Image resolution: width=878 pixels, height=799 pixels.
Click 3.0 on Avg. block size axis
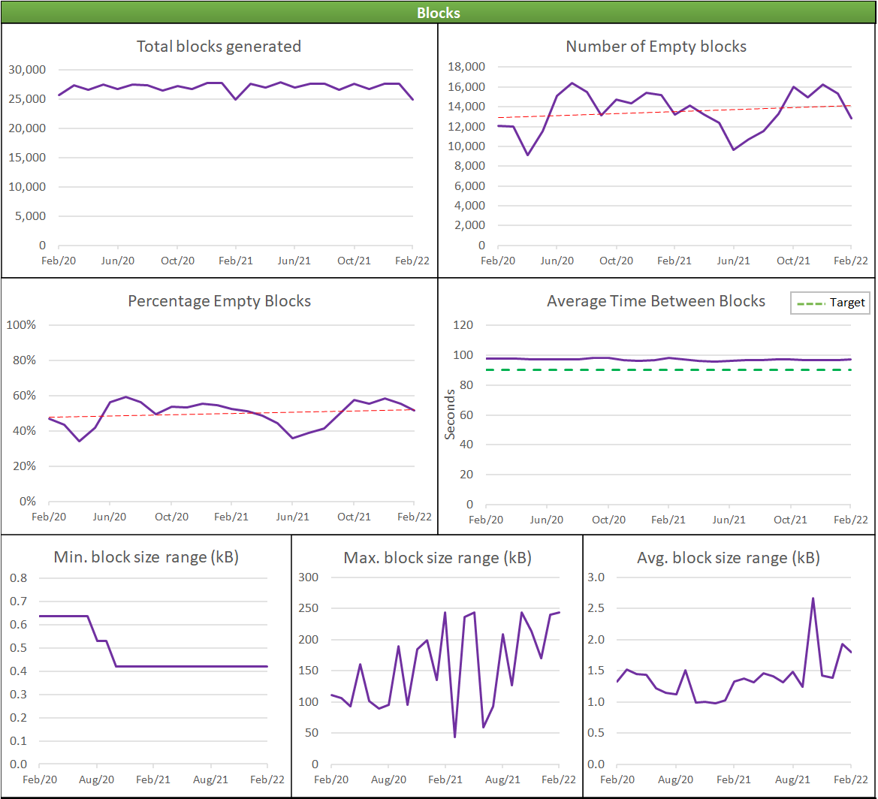click(596, 577)
